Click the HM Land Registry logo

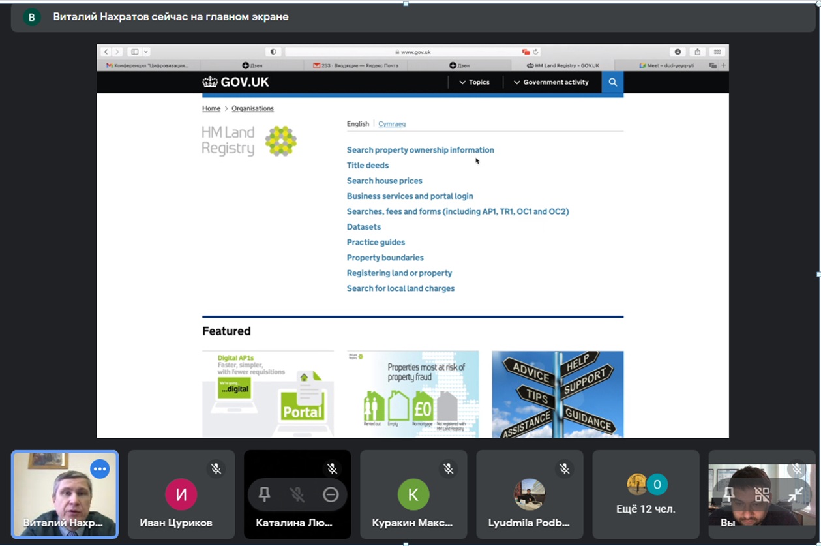(x=249, y=141)
